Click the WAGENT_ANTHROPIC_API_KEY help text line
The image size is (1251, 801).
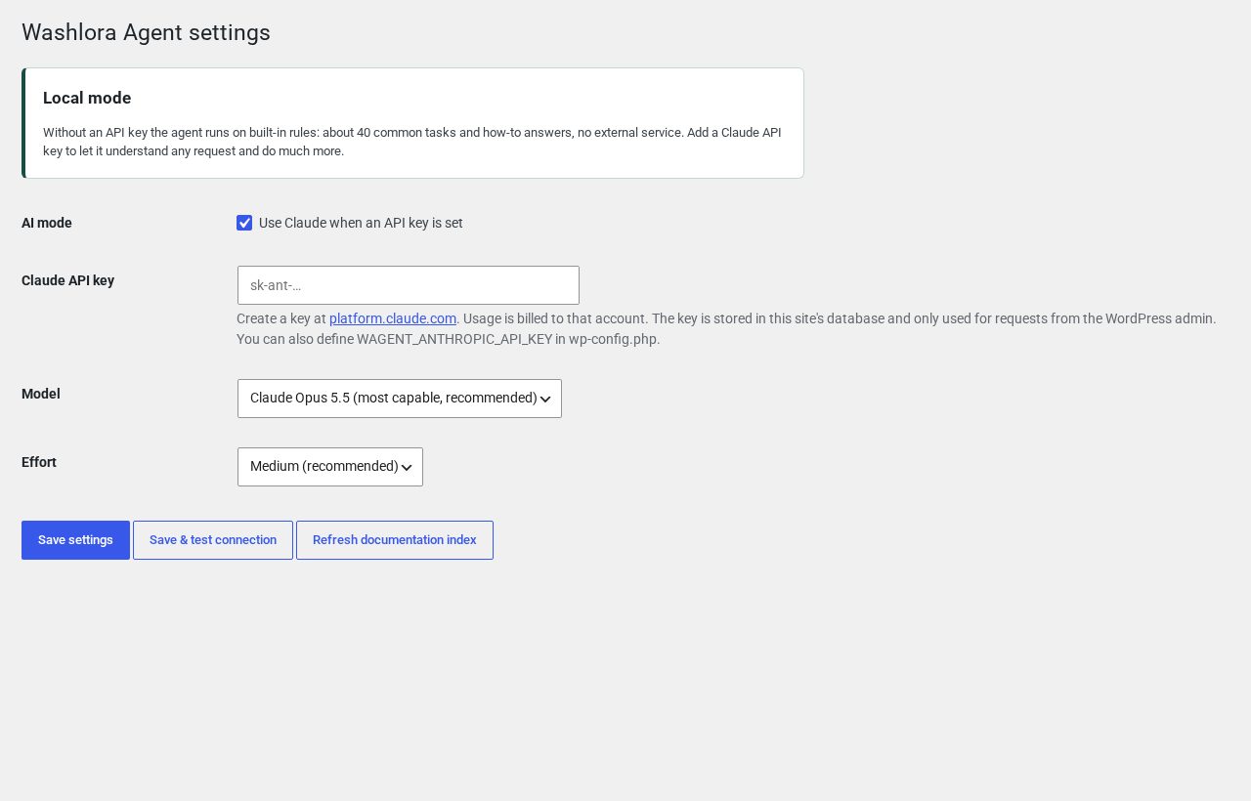[449, 339]
